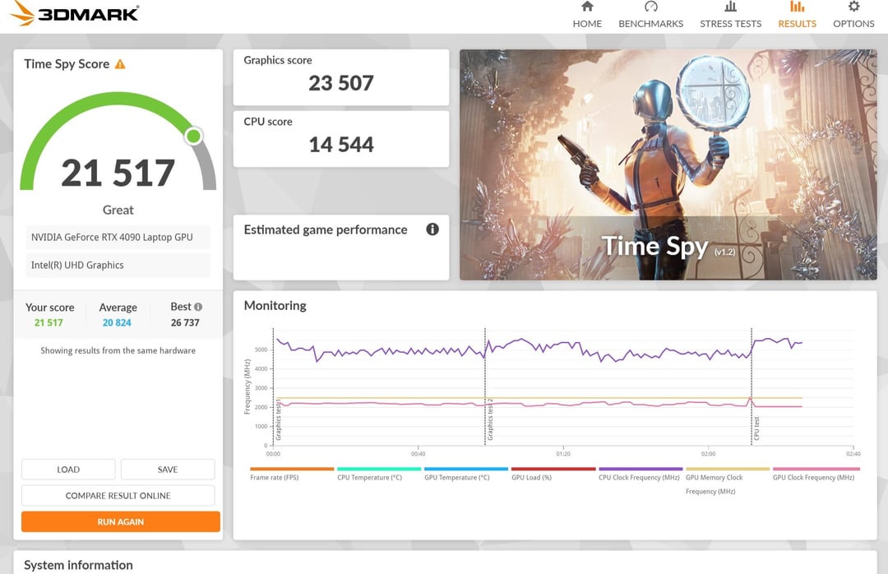Open the Stress Tests chart icon

[x=731, y=7]
